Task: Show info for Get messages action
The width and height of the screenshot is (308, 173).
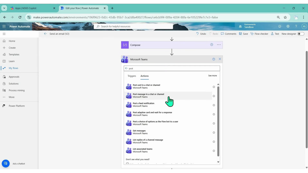Action: pos(214,132)
